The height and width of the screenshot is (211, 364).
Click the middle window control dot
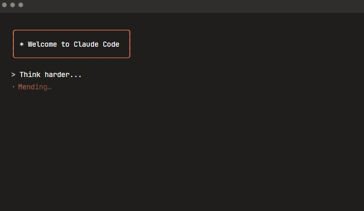[12, 5]
